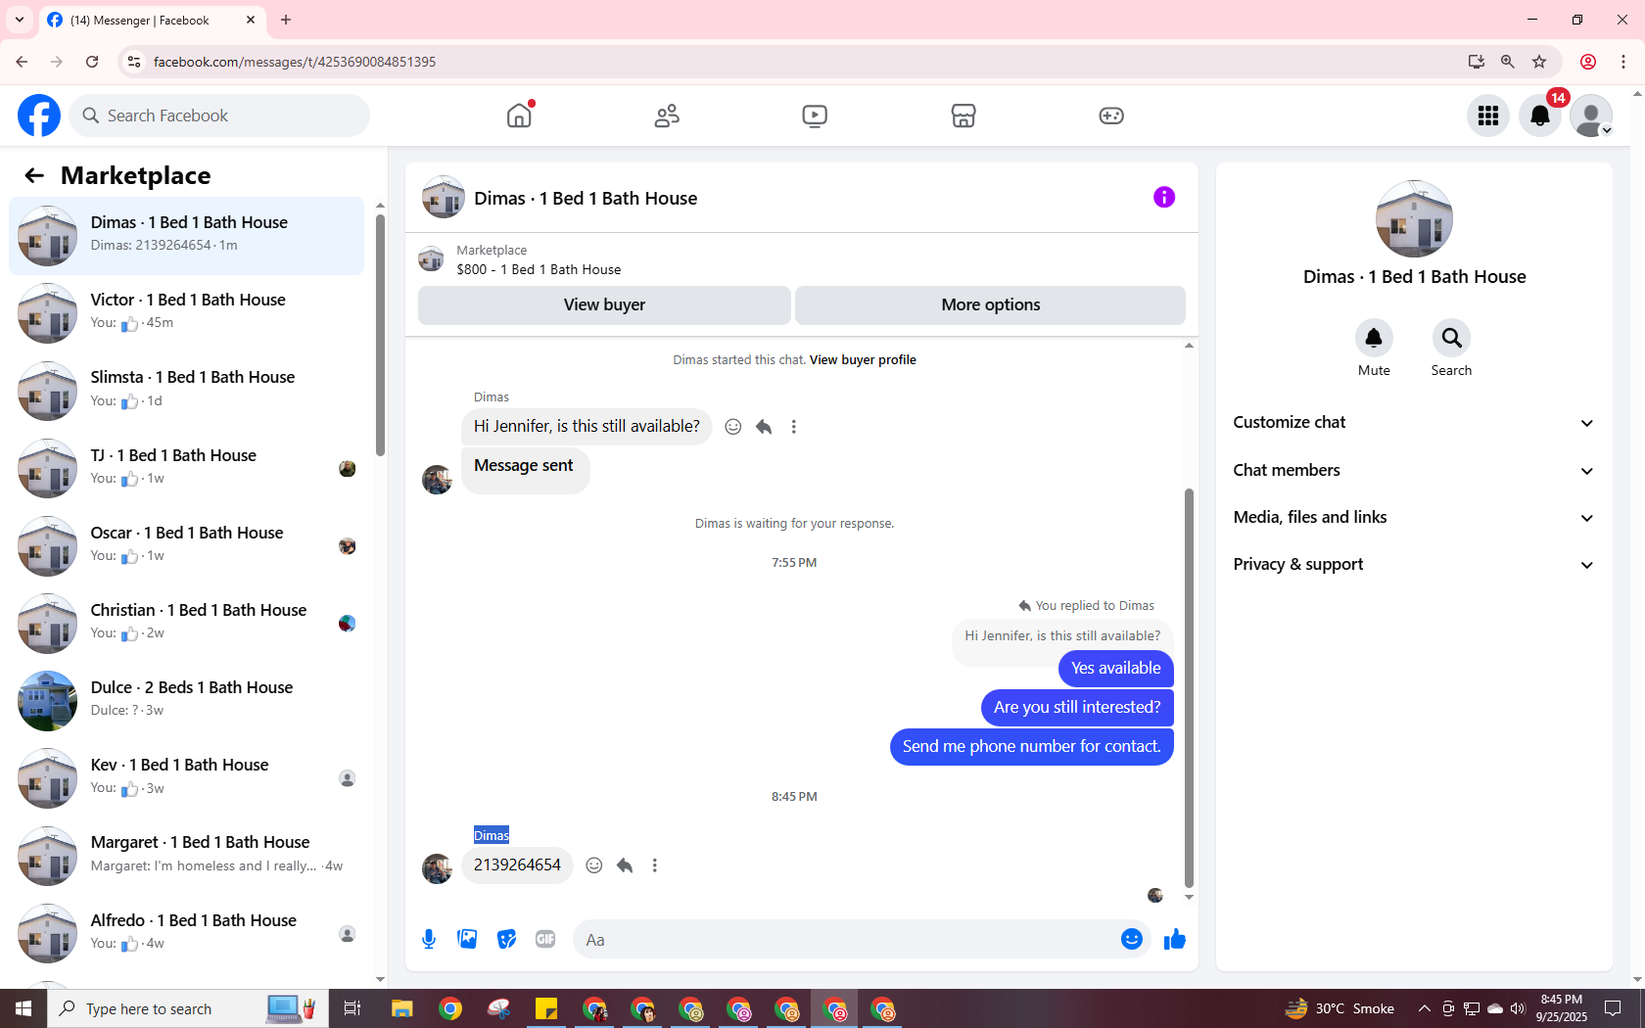Open more options for 'Hi Jennifer' message
The height and width of the screenshot is (1028, 1645).
(794, 427)
